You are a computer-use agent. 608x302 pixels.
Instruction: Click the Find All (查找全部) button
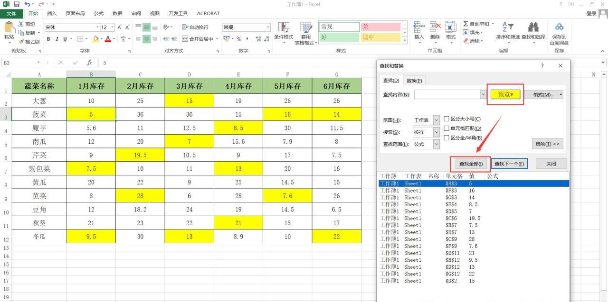click(x=470, y=164)
